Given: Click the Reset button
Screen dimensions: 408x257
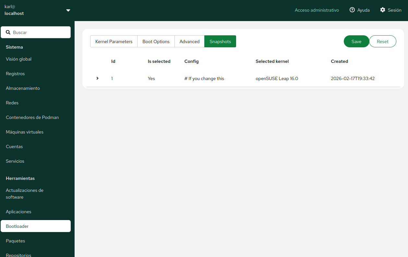Looking at the screenshot, I should point(382,41).
